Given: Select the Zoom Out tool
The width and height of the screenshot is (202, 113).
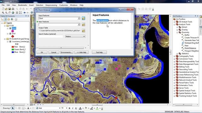Looking at the screenshot, I should (6, 13).
